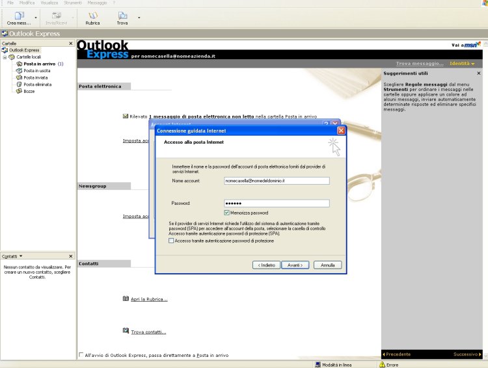Click the Outlook Express title bar icon
The height and width of the screenshot is (368, 488).
5,33
